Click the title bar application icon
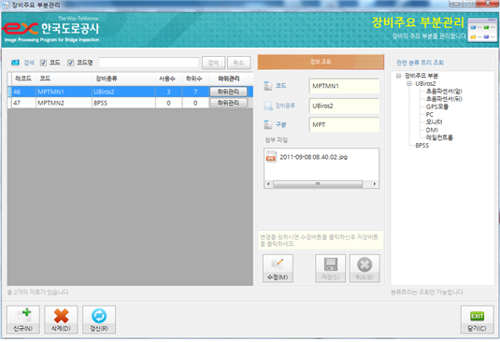 point(5,5)
